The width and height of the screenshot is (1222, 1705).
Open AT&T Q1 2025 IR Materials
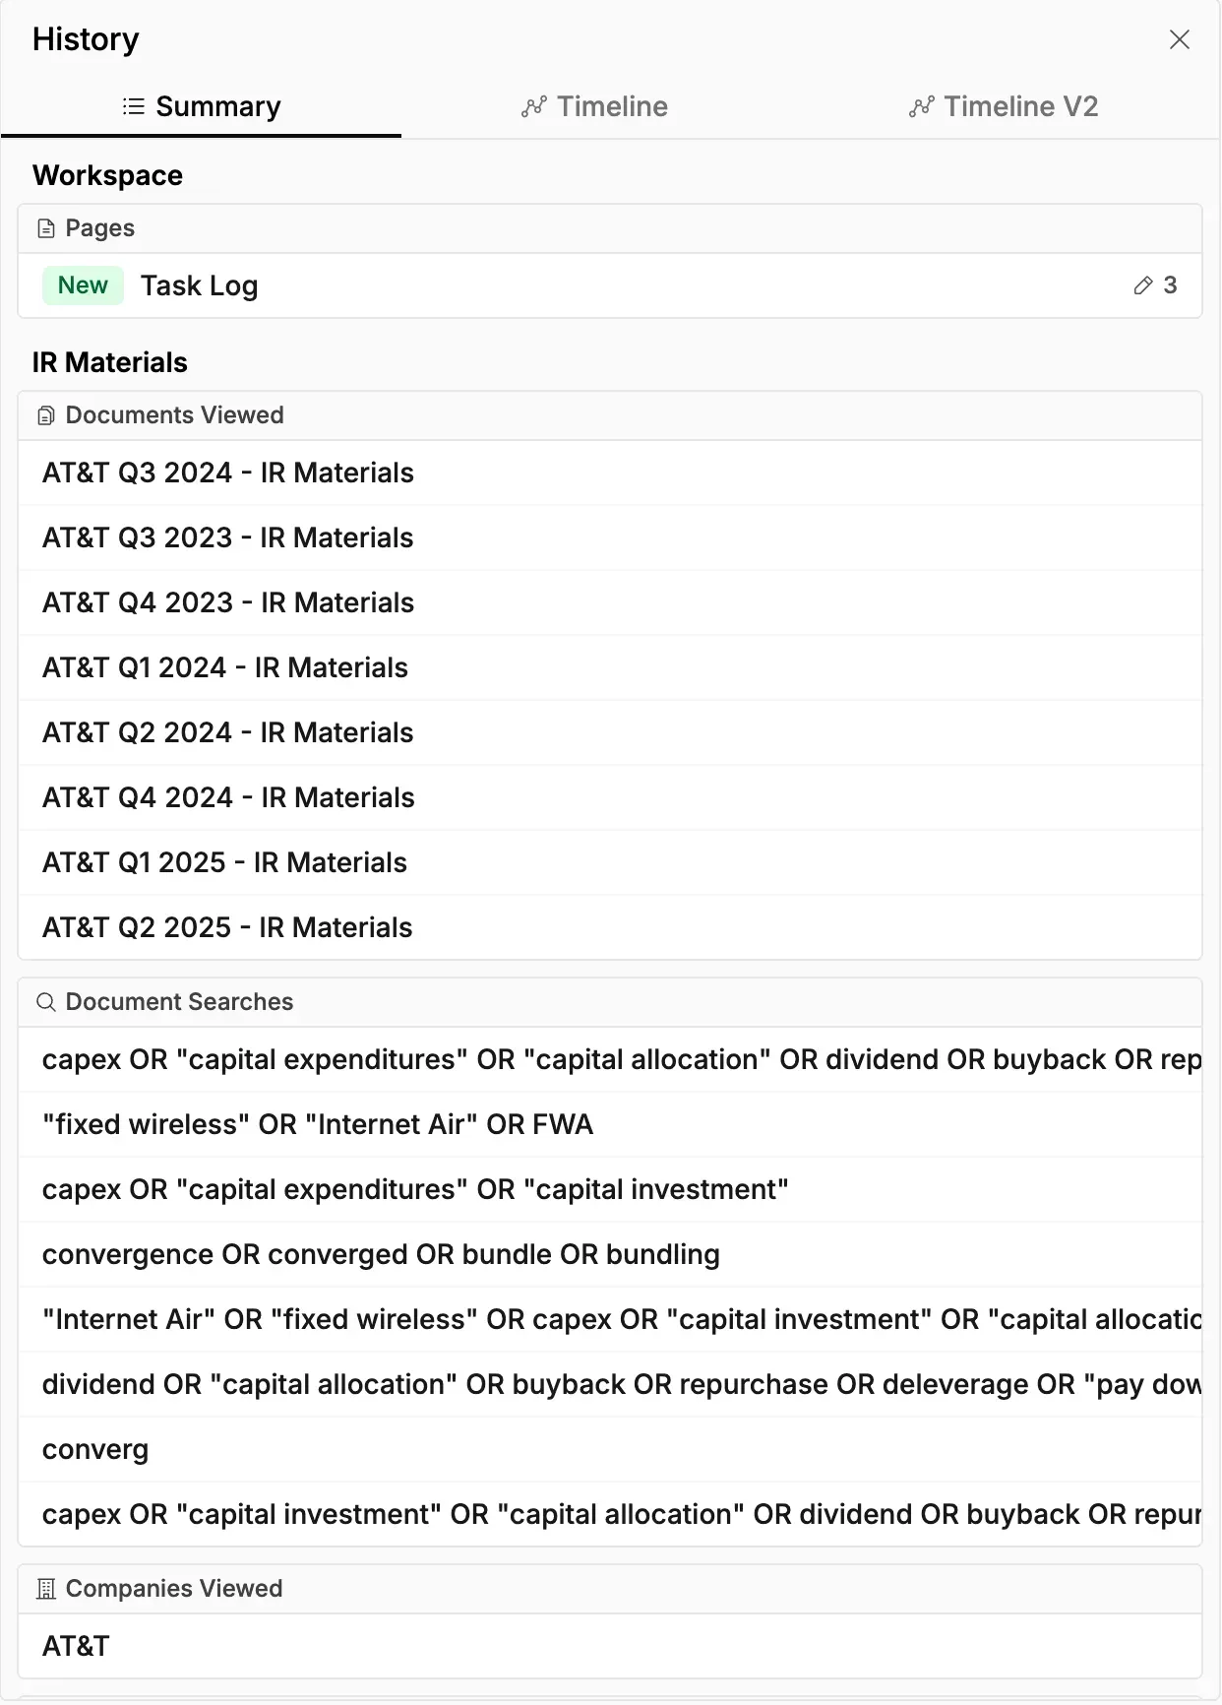point(224,861)
